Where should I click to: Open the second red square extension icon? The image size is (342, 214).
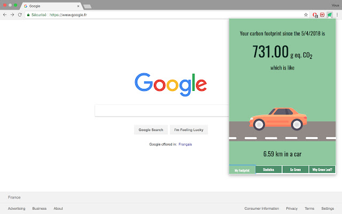tap(322, 14)
